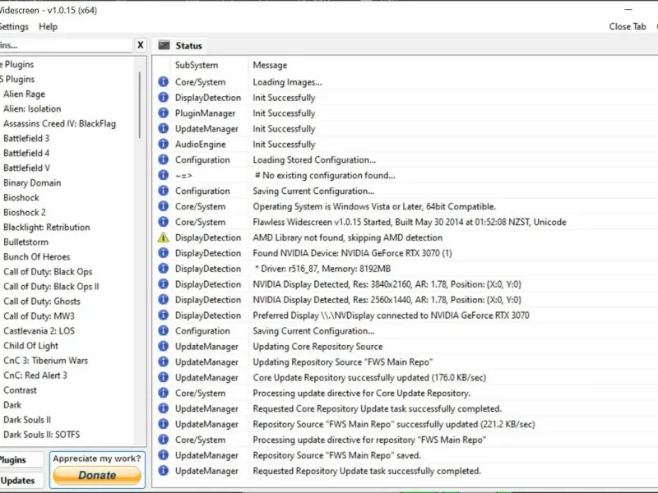Select Blacklight: Retribution plugin
Viewport: 658px width, 493px height.
point(46,228)
